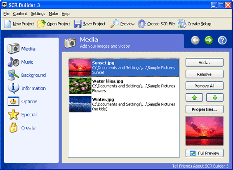Screen dimensions: 233x170
Task: Click the green forward arrow
Action: [x=209, y=40]
